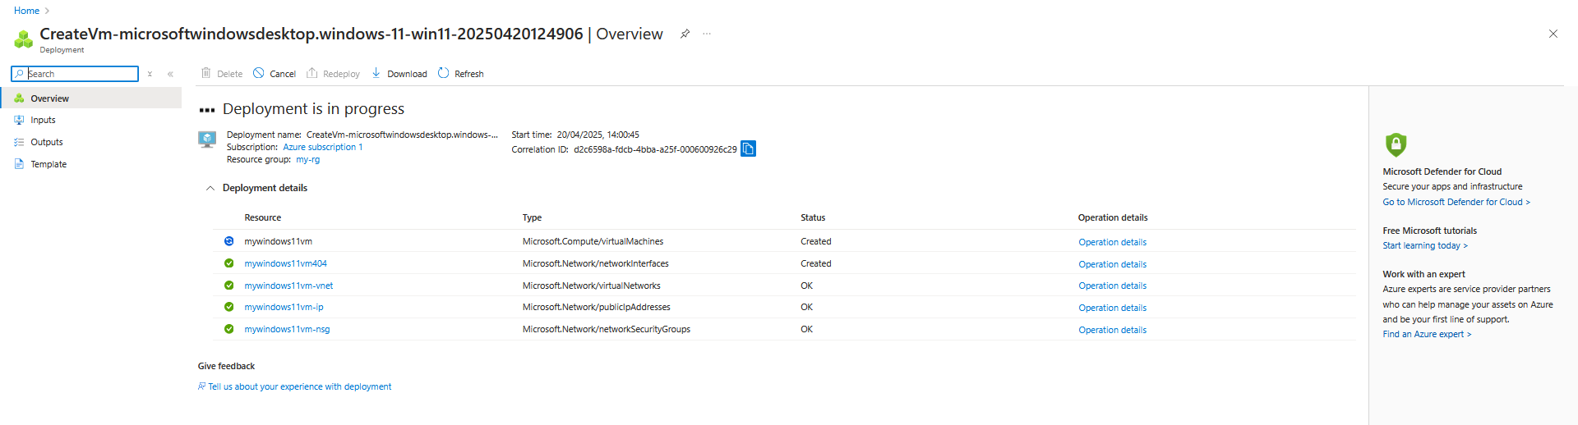Collapse the Deployment details section
Viewport: 1578px width, 425px height.
tap(210, 188)
